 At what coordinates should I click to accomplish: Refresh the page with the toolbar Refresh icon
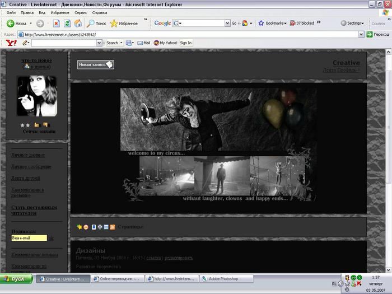point(67,24)
